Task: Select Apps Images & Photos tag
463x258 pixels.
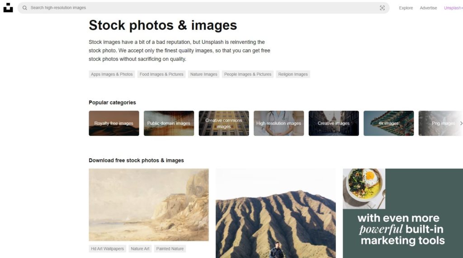Action: pyautogui.click(x=112, y=74)
